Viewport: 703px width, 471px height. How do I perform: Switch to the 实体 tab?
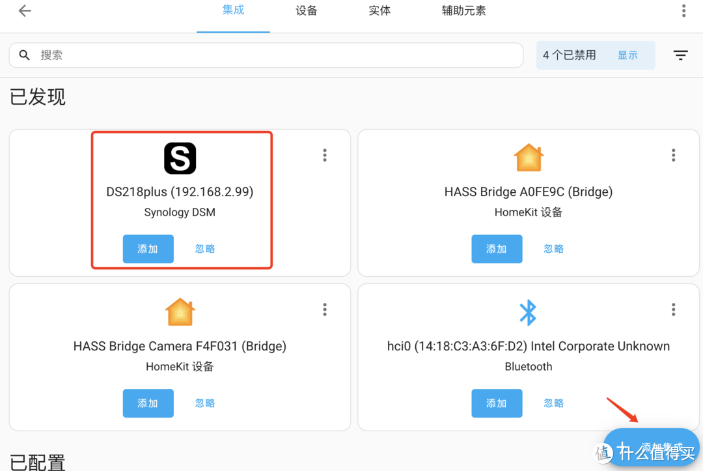coord(379,10)
